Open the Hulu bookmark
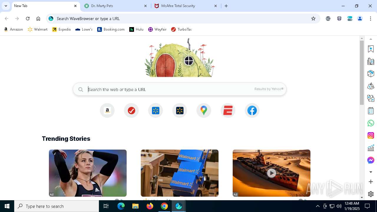 pyautogui.click(x=136, y=29)
